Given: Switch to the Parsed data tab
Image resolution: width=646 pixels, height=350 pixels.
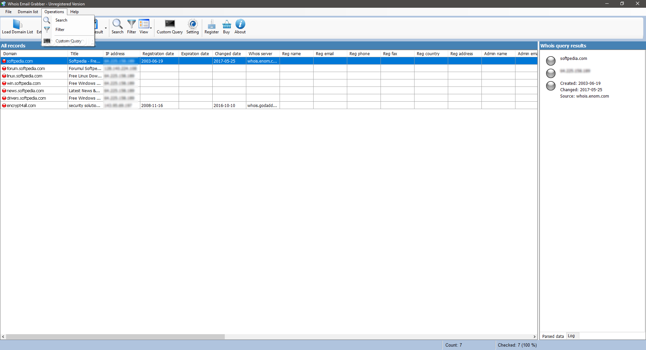Looking at the screenshot, I should tap(553, 336).
